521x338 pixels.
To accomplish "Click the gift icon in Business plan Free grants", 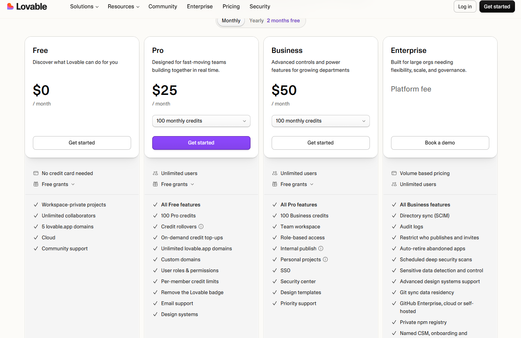I will click(x=275, y=184).
